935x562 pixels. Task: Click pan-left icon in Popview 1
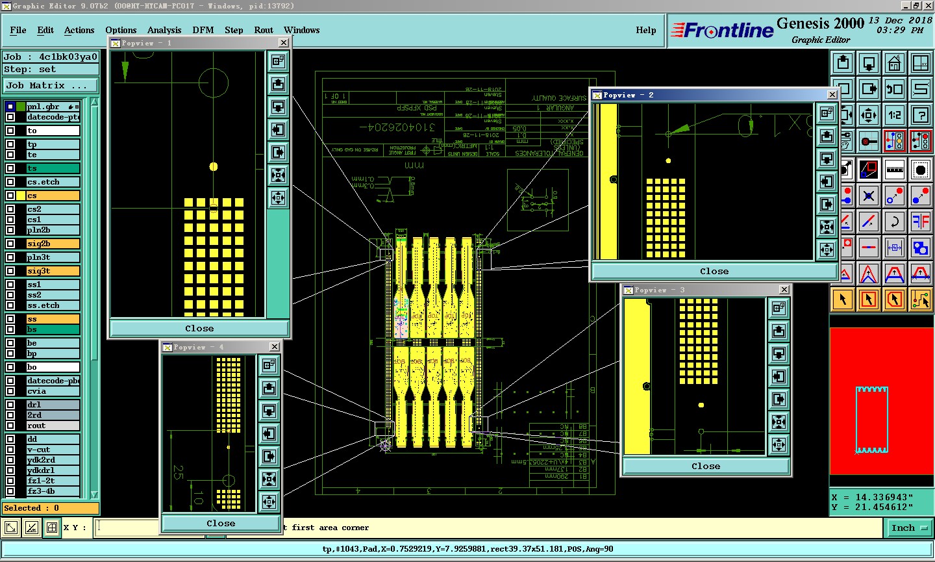pyautogui.click(x=278, y=129)
